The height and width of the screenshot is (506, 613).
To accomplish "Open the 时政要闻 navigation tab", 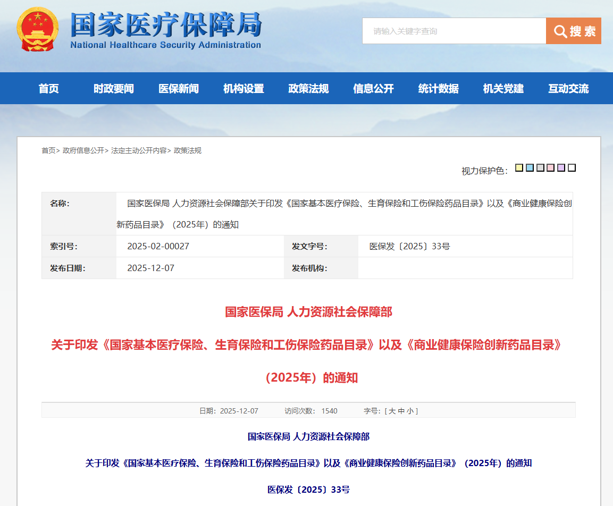I will point(114,89).
